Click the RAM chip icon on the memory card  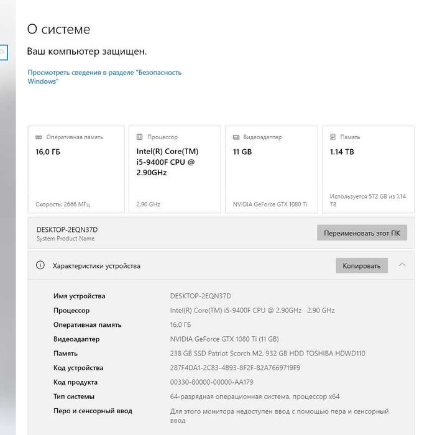(39, 137)
